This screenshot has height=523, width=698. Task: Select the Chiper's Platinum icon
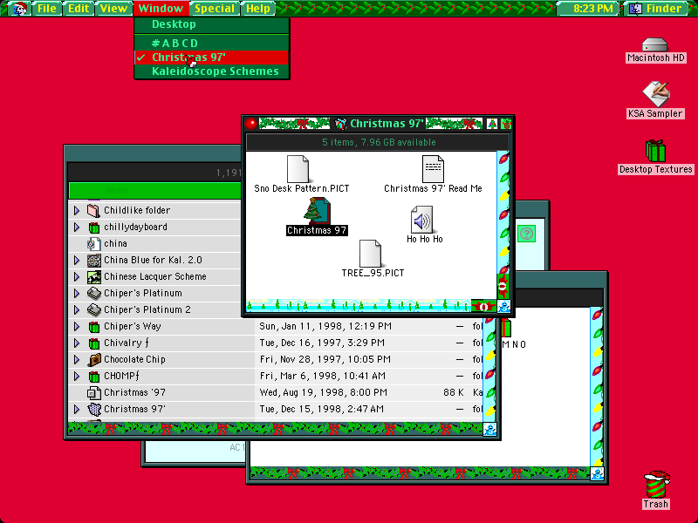click(x=93, y=294)
